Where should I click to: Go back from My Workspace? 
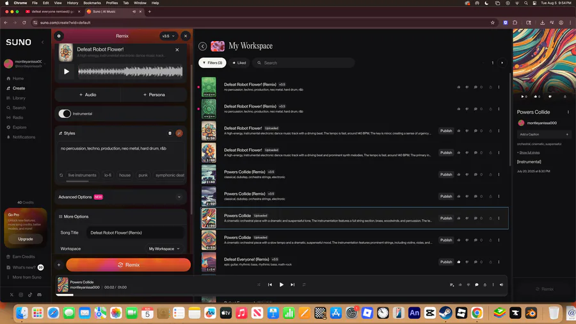point(202,46)
